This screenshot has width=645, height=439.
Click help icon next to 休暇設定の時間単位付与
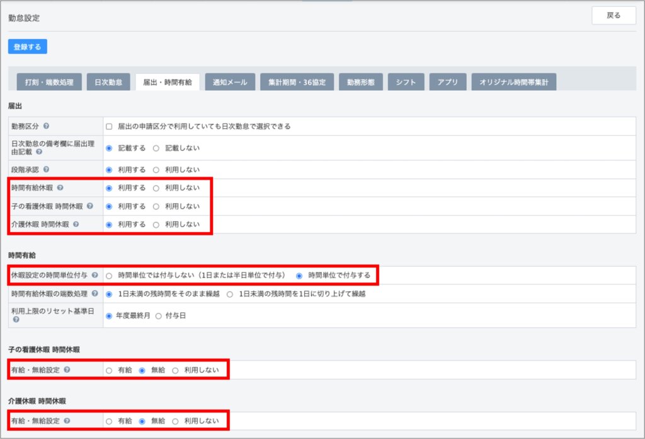pyautogui.click(x=95, y=276)
